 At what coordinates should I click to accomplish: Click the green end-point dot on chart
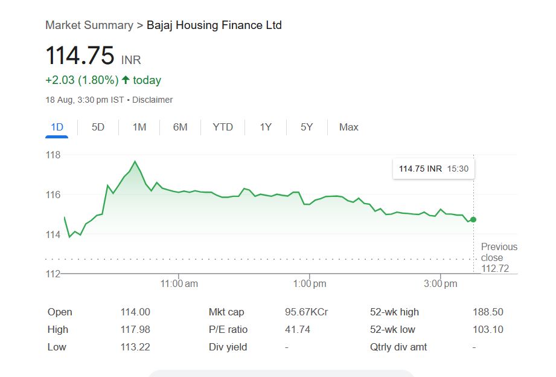click(473, 219)
